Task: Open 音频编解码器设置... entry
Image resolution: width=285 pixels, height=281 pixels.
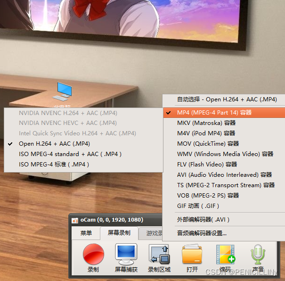Action: [x=224, y=233]
